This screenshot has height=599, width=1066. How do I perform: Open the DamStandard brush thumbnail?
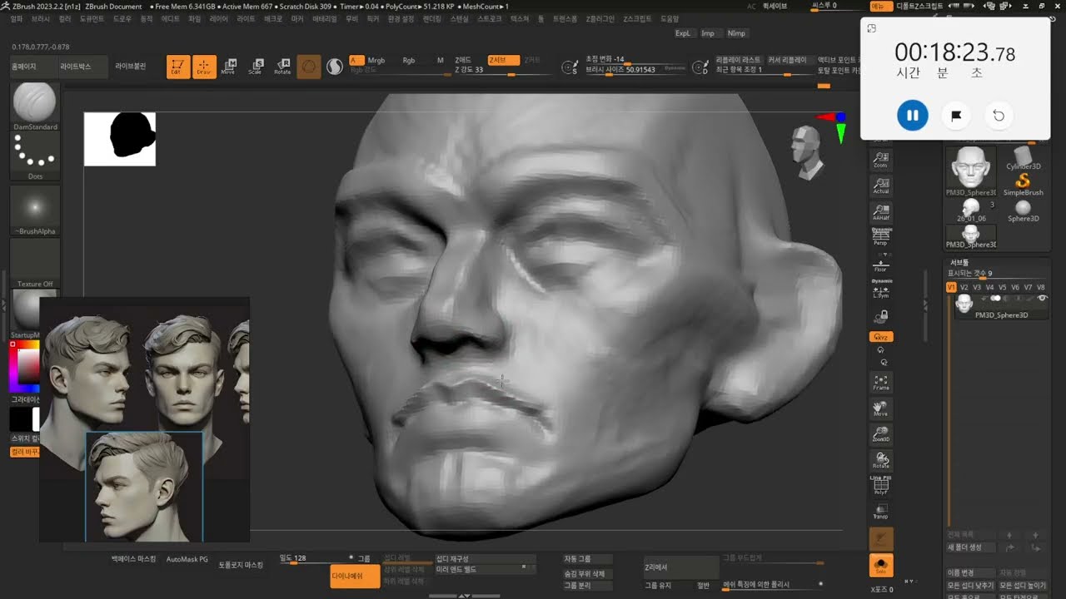35,106
